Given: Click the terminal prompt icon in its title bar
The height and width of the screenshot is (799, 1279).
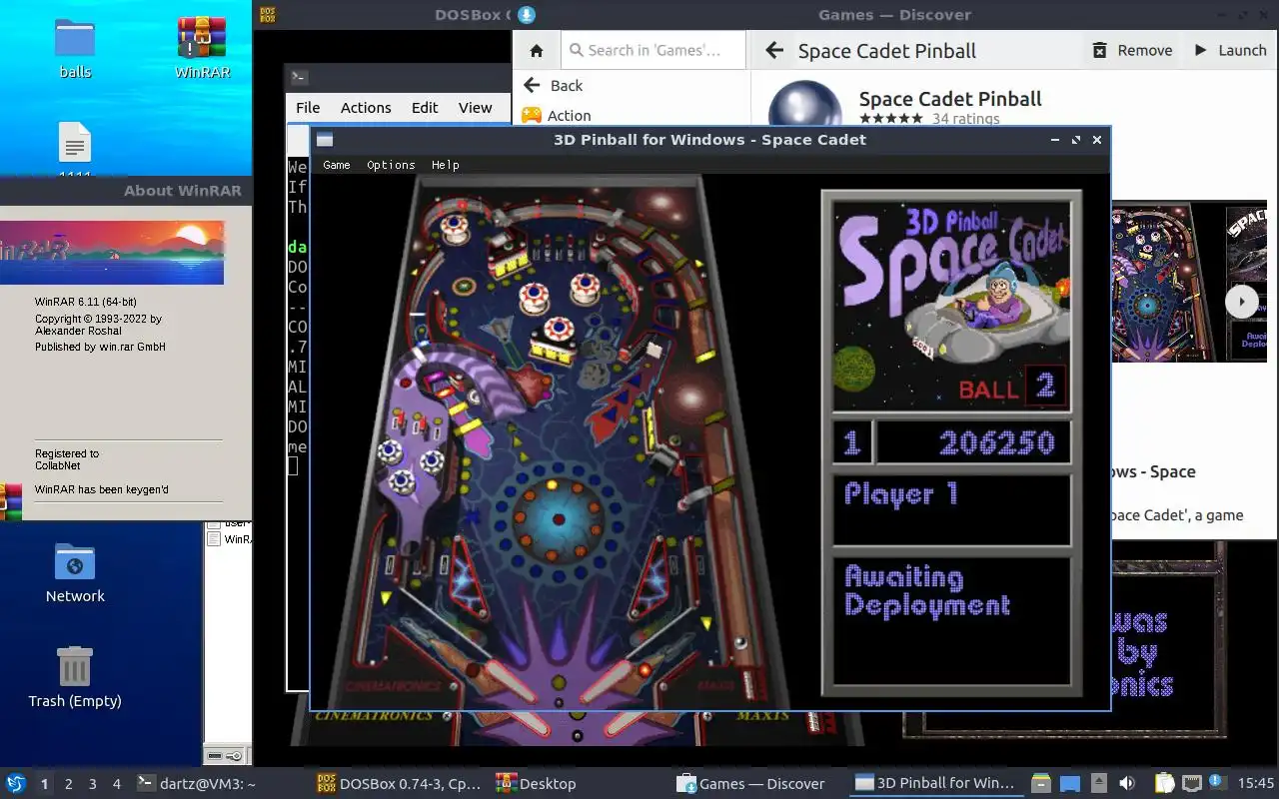Looking at the screenshot, I should [x=299, y=77].
